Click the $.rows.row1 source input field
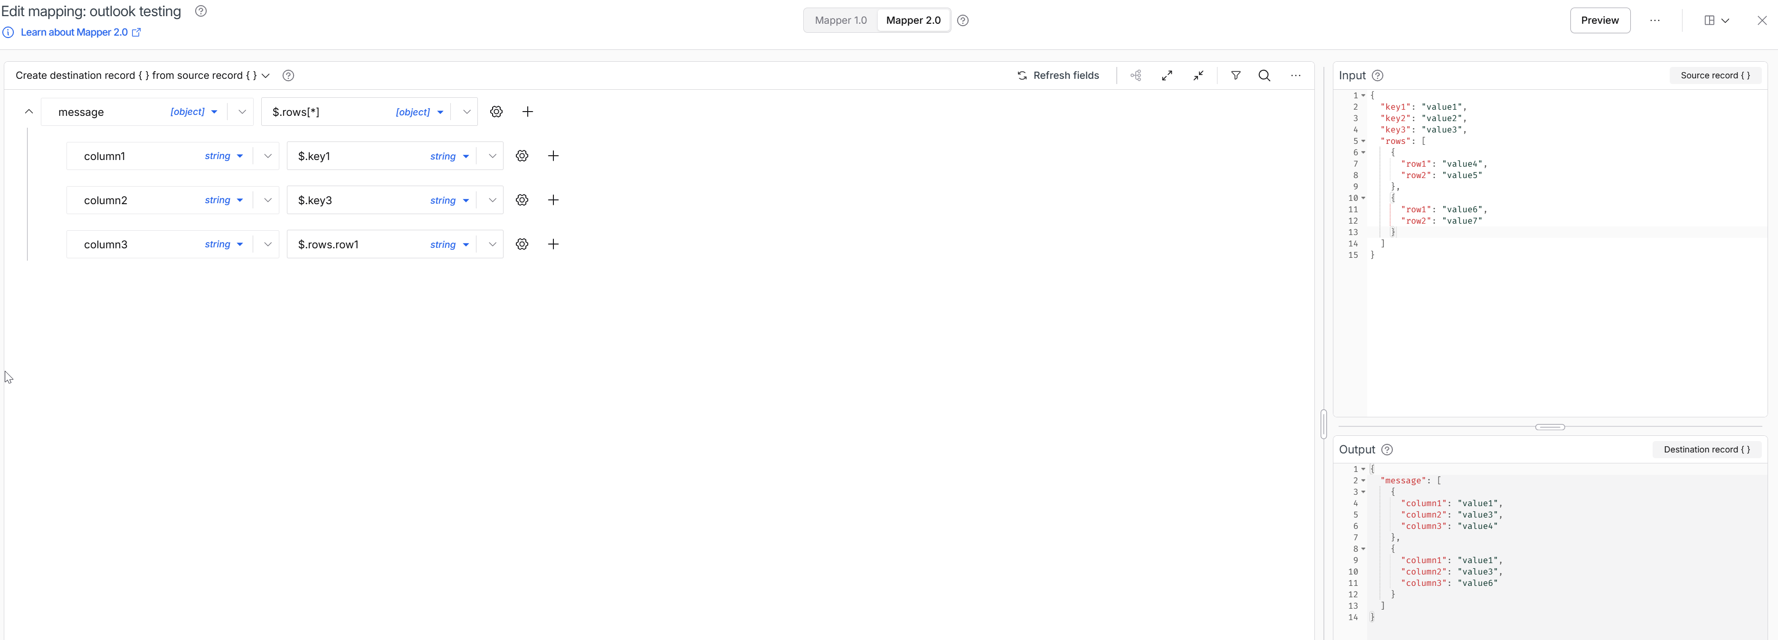Viewport: 1778px width, 640px height. (352, 244)
